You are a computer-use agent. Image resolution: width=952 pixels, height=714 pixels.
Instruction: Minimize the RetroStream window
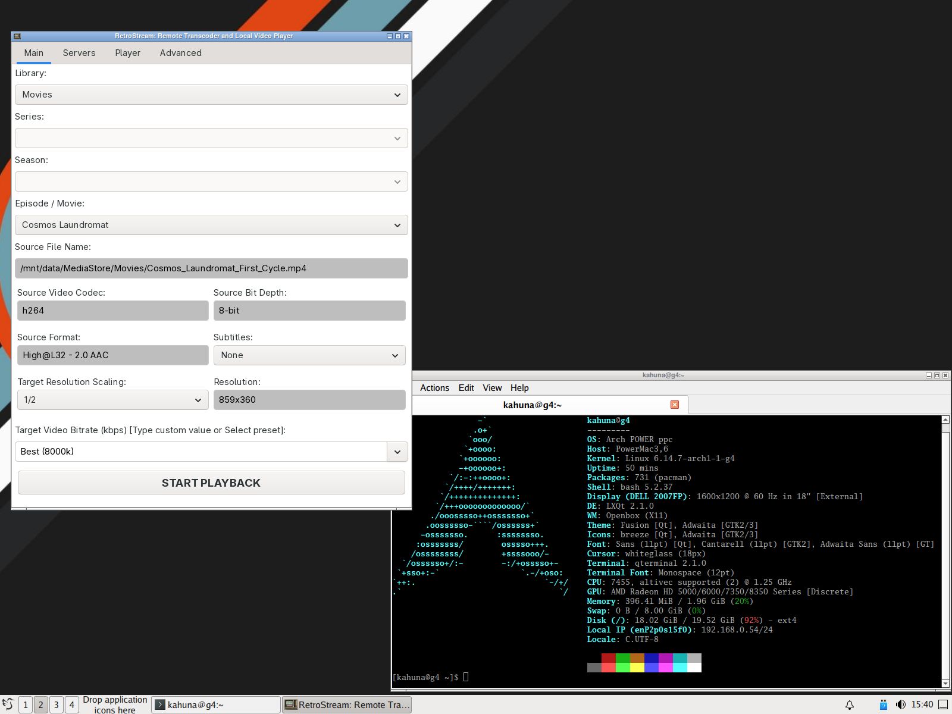390,36
